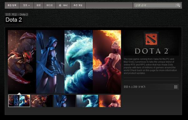Select the four-hero collage thumbnail
188x120 pixels.
[x=19, y=101]
